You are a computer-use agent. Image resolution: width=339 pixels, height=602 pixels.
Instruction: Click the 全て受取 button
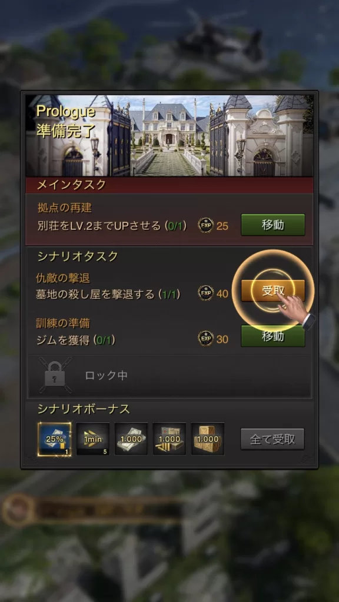(x=272, y=439)
